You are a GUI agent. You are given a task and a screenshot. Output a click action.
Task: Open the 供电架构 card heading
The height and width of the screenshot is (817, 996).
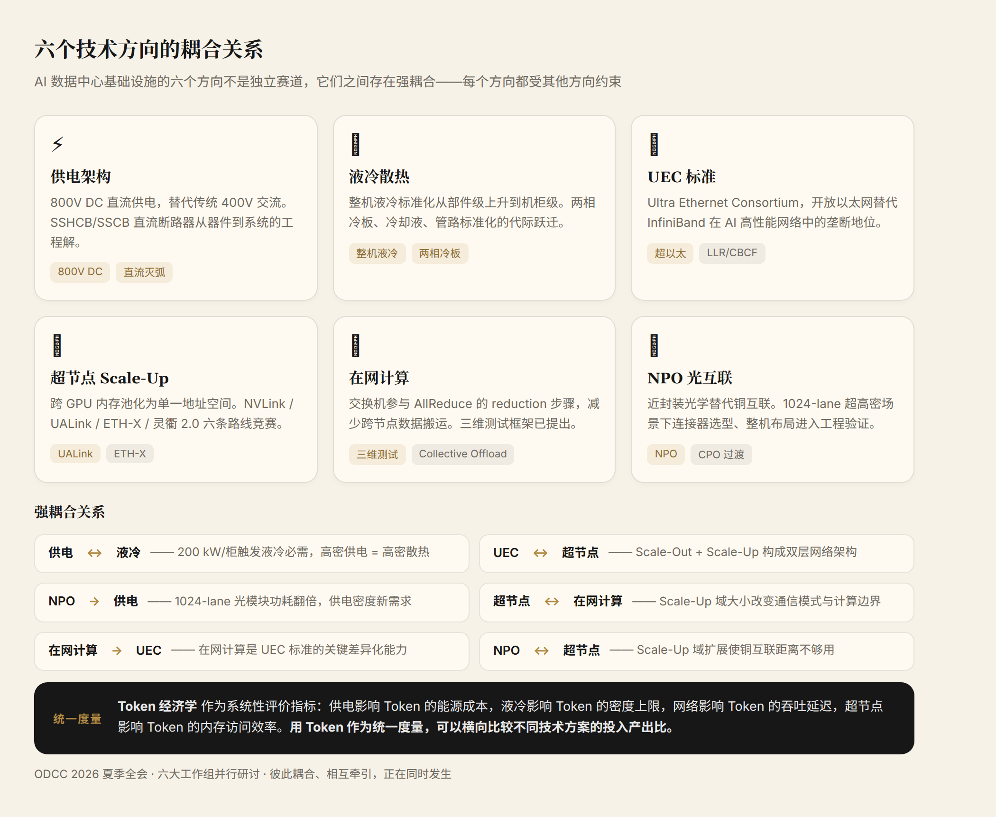click(81, 176)
